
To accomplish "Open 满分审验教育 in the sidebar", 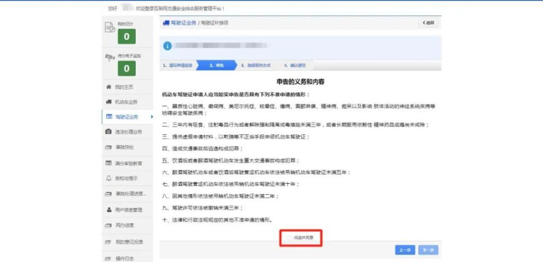I will click(x=128, y=163).
